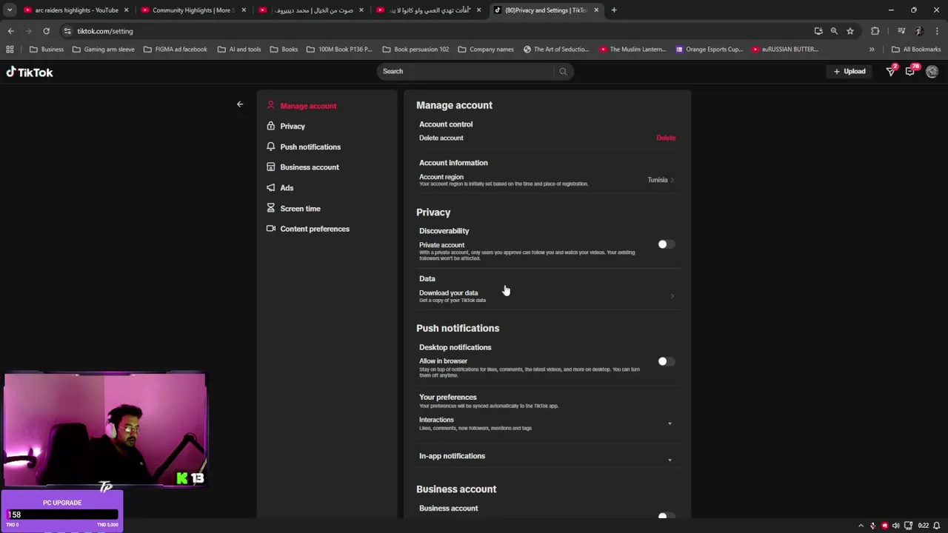948x533 pixels.
Task: Click the install app icon in address bar
Action: (x=818, y=31)
